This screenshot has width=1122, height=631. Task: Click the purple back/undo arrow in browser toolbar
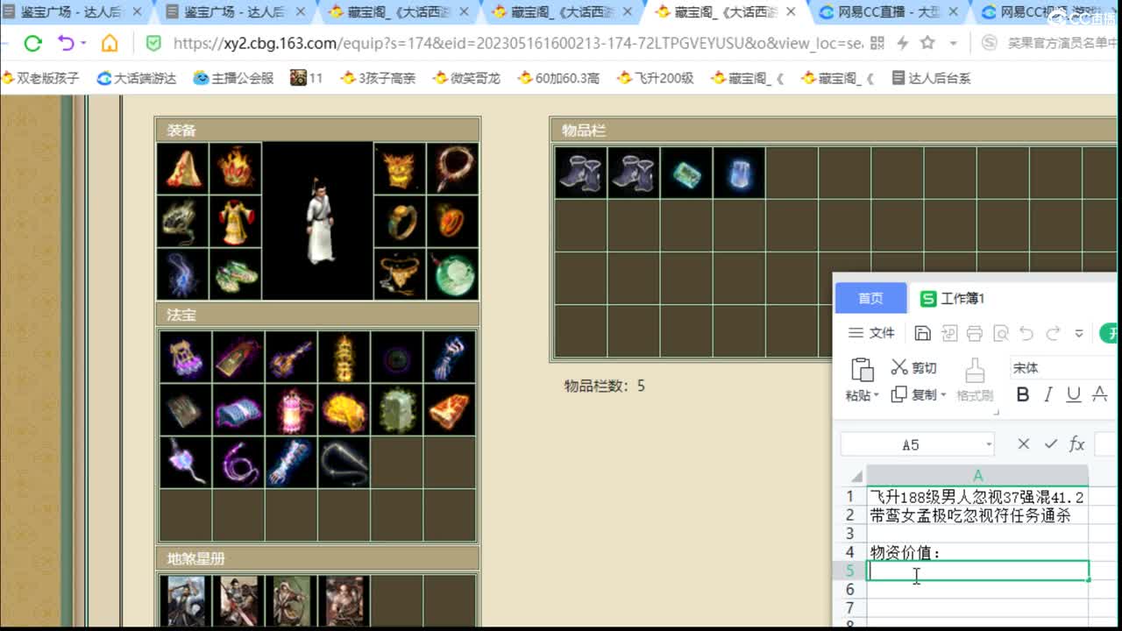tap(66, 43)
